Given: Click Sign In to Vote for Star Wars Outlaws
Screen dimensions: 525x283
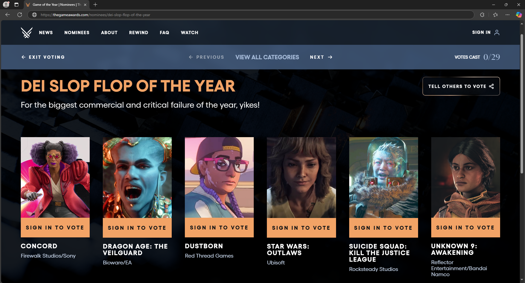Looking at the screenshot, I should [301, 228].
